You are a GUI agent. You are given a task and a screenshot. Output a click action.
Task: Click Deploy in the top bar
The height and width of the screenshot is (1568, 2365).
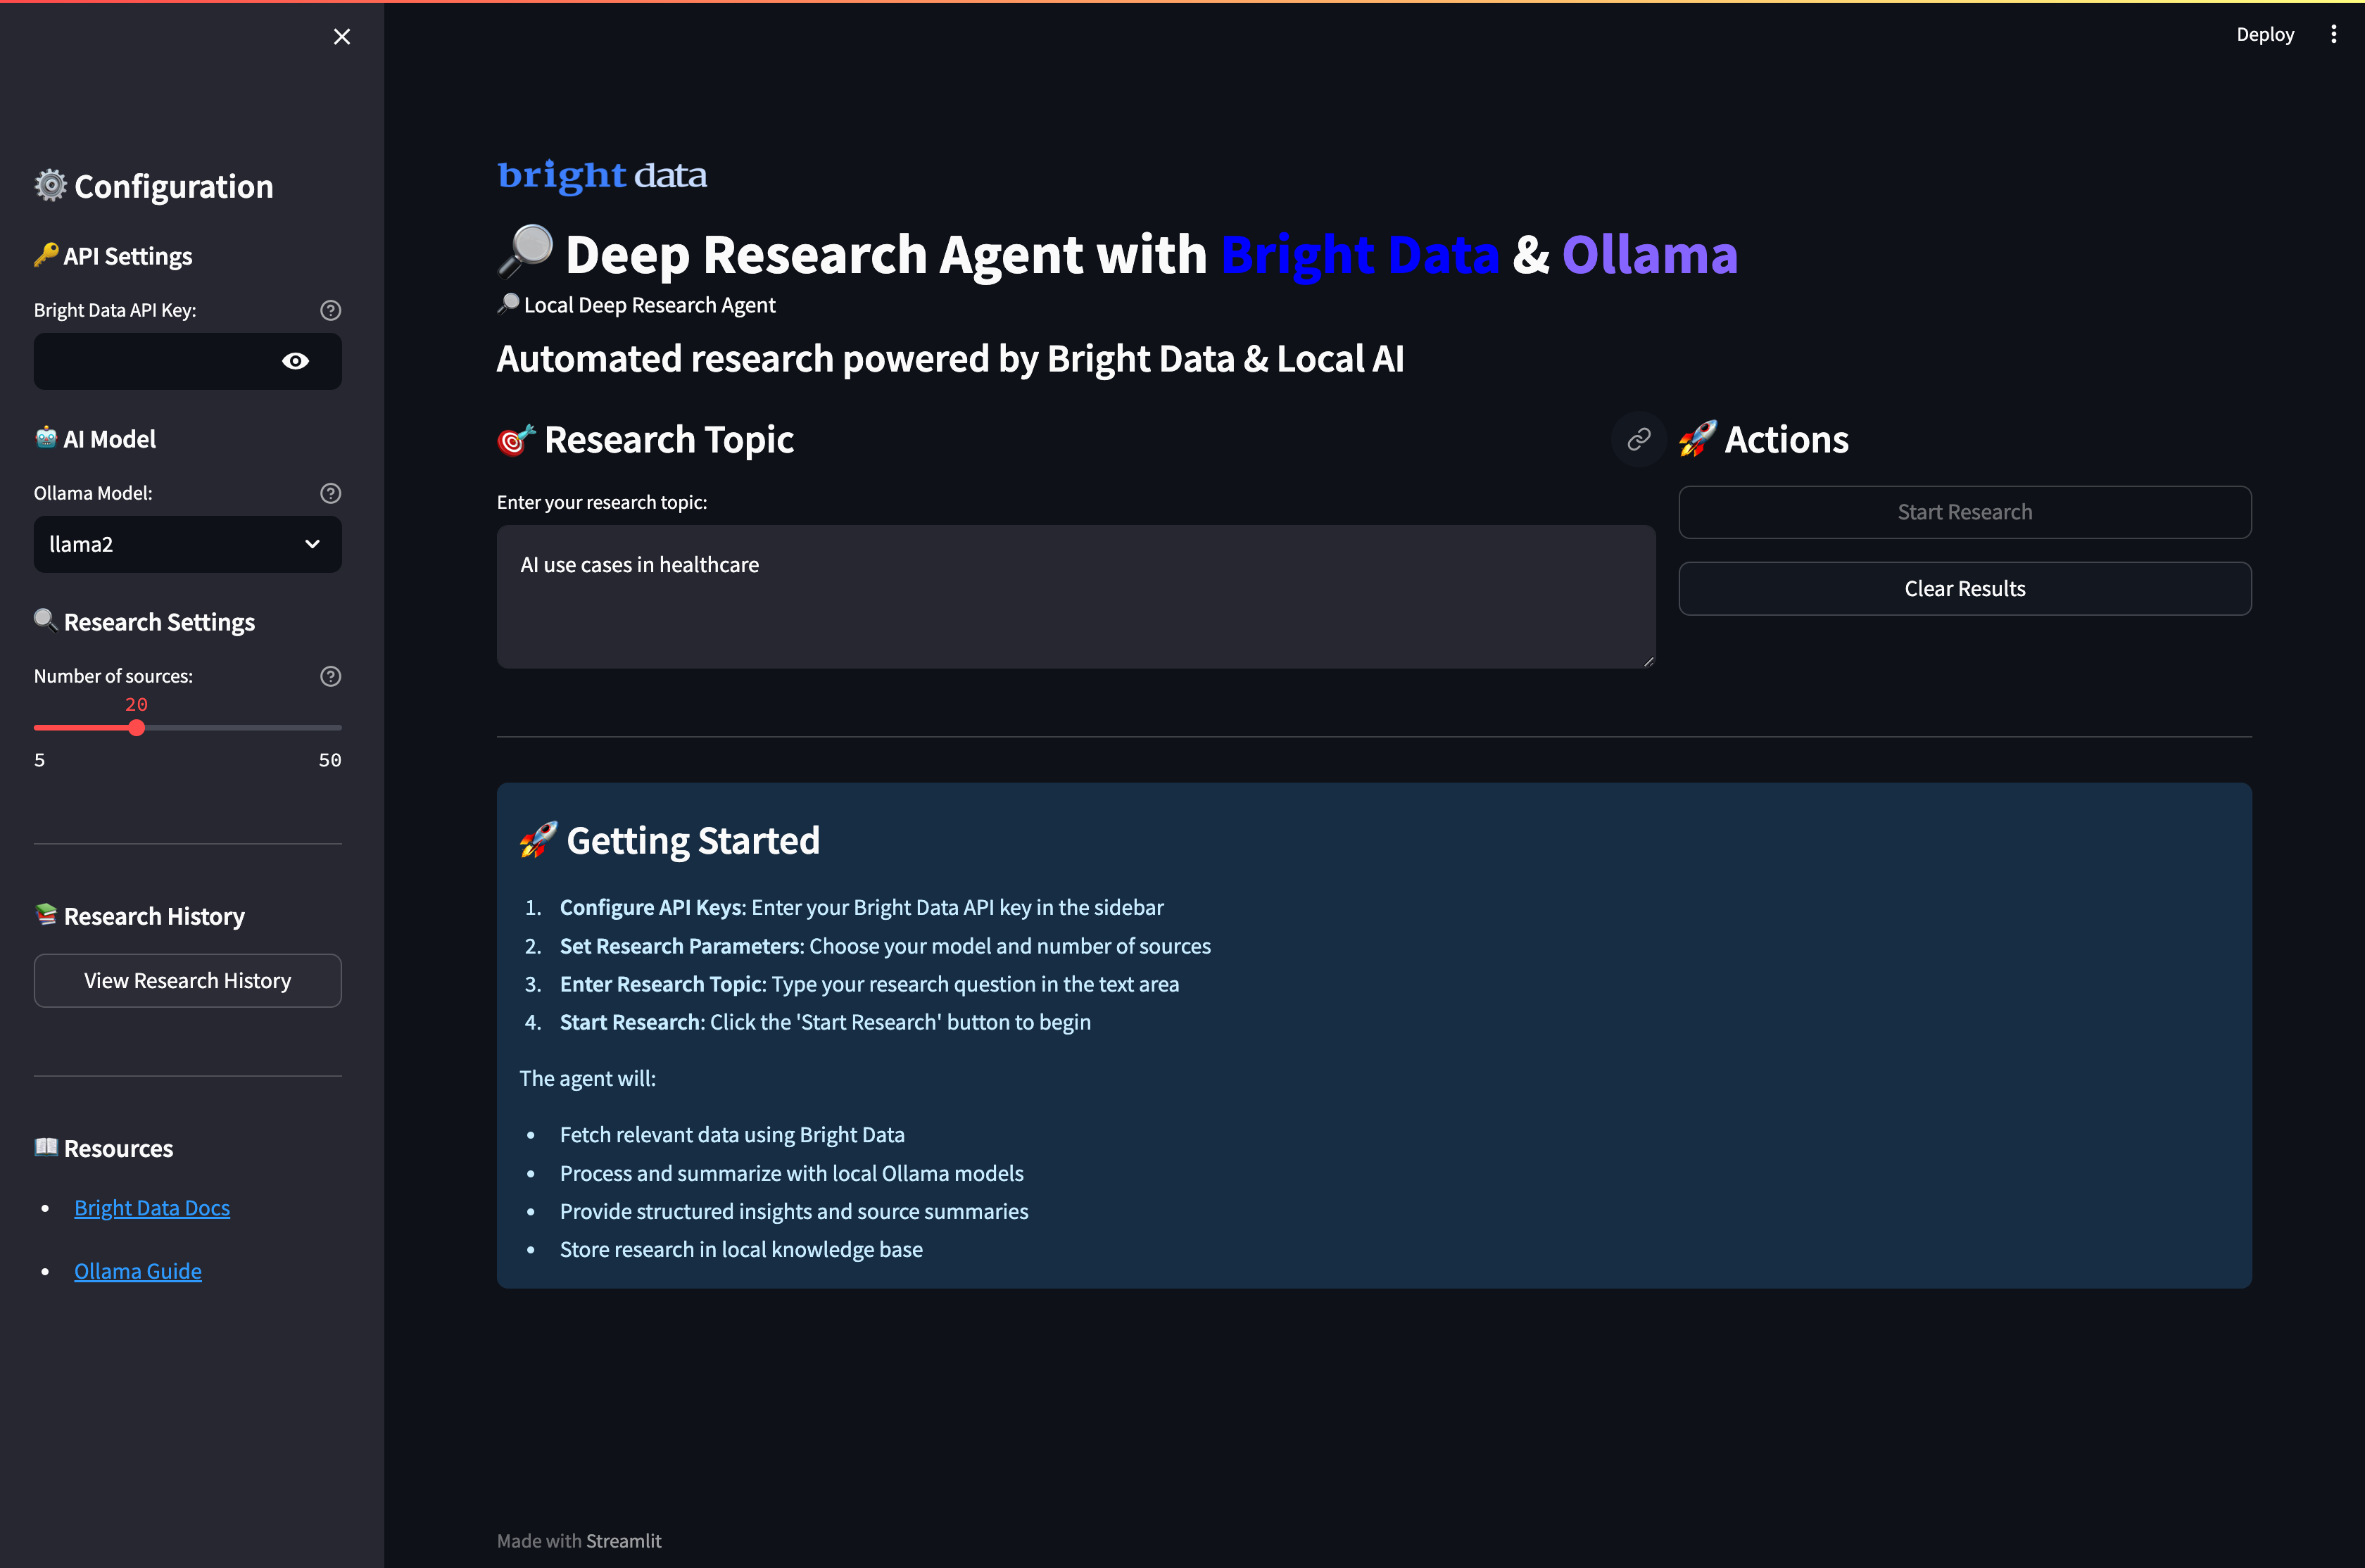pyautogui.click(x=2264, y=33)
